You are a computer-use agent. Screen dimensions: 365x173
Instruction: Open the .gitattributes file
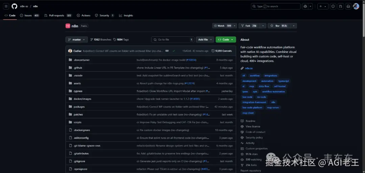(x=81, y=153)
